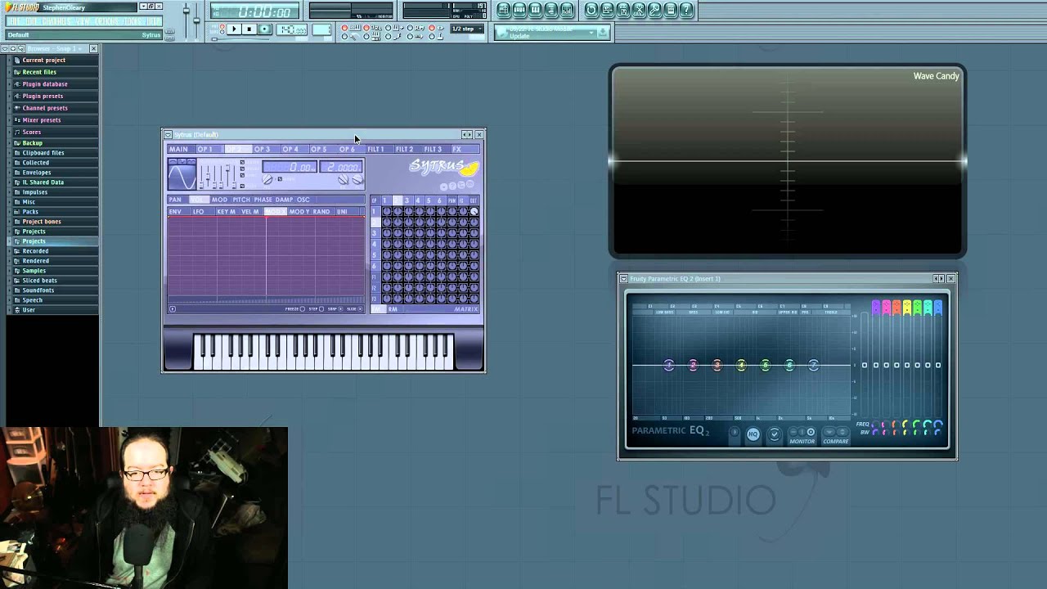Click the blue band 7 level slider handle

coord(938,365)
